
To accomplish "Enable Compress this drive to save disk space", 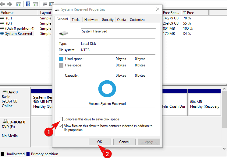I will (61, 119).
